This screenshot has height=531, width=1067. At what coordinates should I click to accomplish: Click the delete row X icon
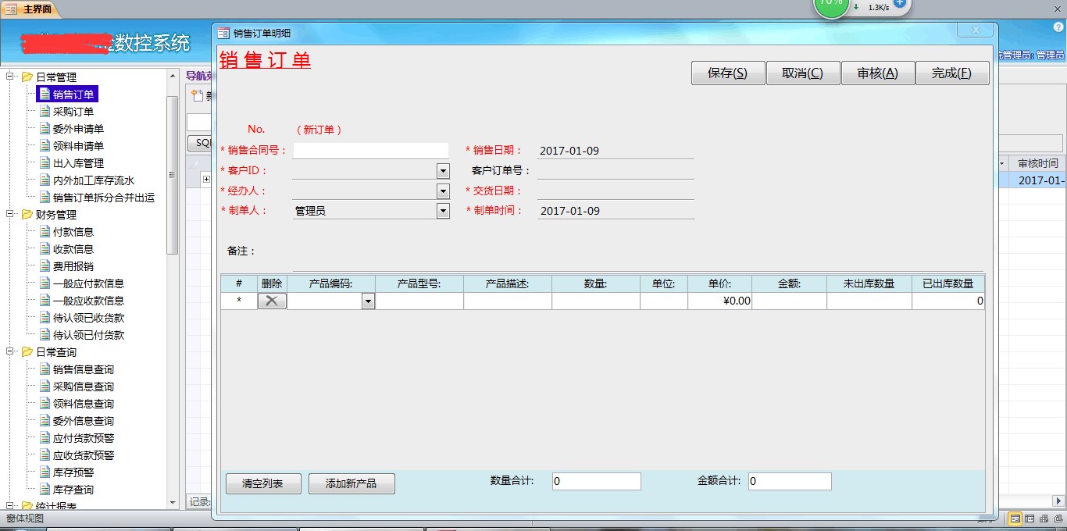pos(271,301)
